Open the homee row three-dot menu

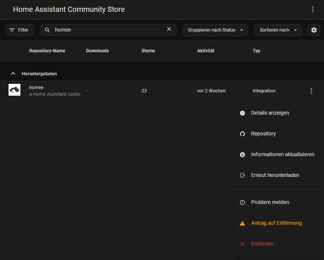(311, 91)
